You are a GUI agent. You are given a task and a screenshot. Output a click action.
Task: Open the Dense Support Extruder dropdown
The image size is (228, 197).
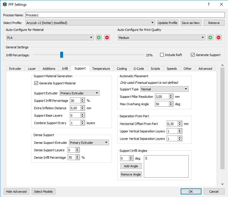click(89, 143)
